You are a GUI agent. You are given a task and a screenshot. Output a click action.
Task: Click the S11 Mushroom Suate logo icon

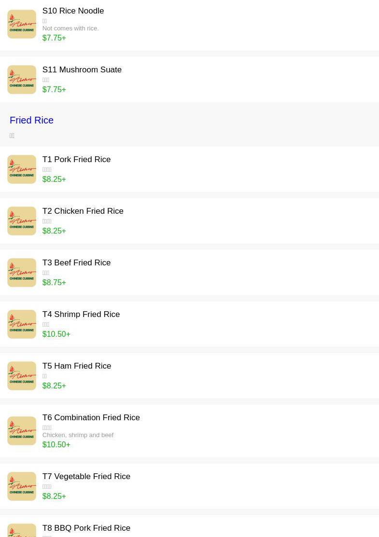(22, 80)
